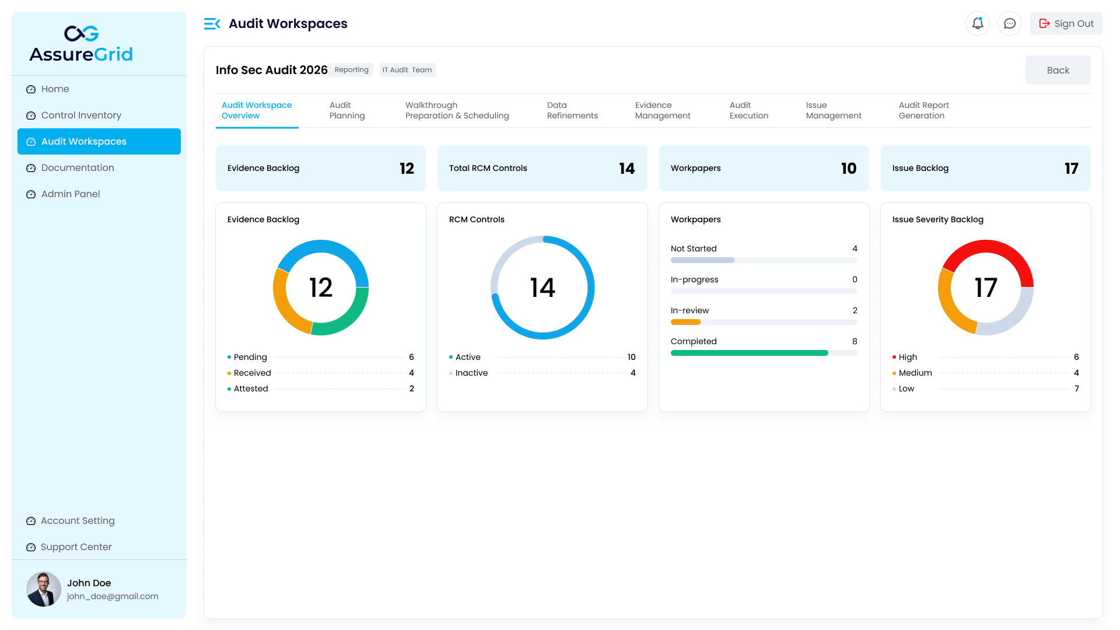
Task: Toggle the Pending legend in Evidence Backlog chart
Action: click(249, 357)
